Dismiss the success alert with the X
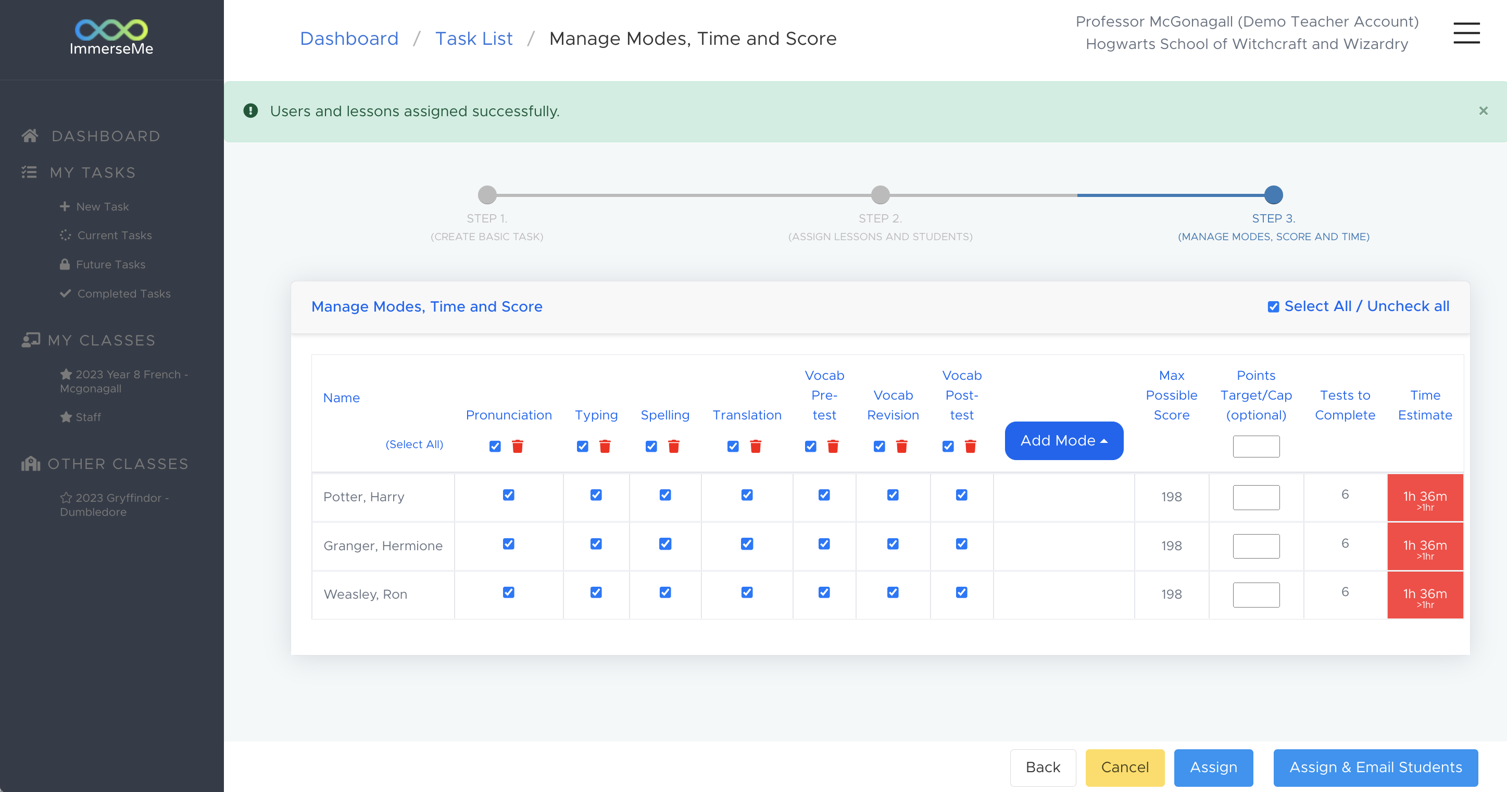 click(1483, 110)
